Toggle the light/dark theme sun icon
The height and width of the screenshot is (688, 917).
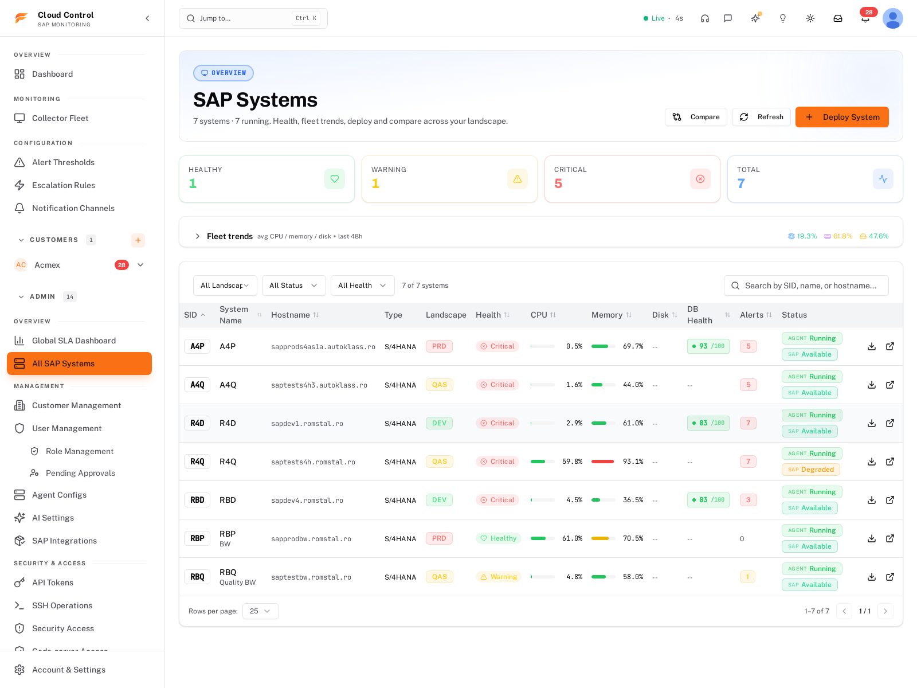pyautogui.click(x=810, y=18)
